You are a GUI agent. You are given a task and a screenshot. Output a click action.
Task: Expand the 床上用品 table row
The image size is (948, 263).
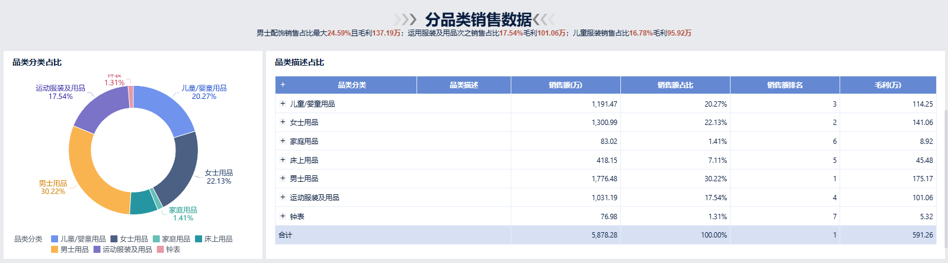283,160
